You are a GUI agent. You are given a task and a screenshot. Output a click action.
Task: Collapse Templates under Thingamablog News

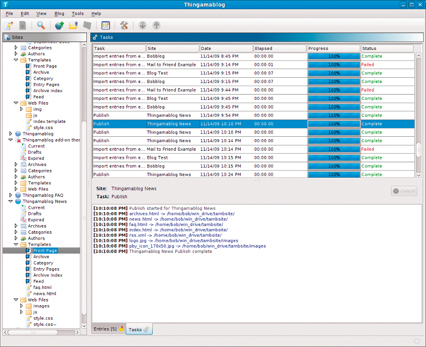coord(16,244)
